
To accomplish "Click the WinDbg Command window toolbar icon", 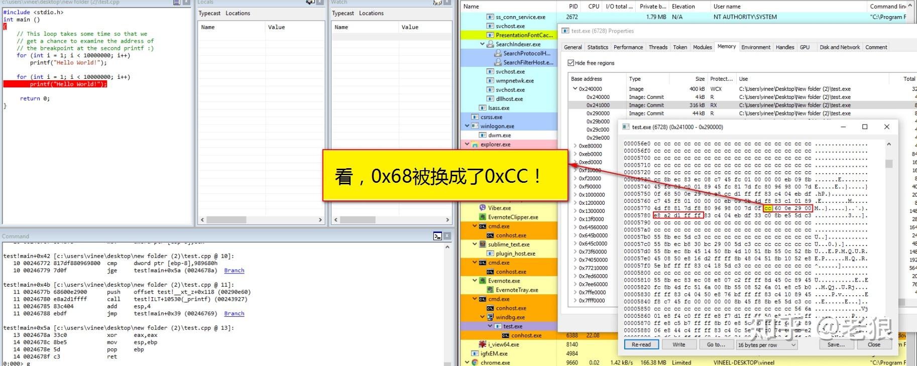I will [x=437, y=236].
